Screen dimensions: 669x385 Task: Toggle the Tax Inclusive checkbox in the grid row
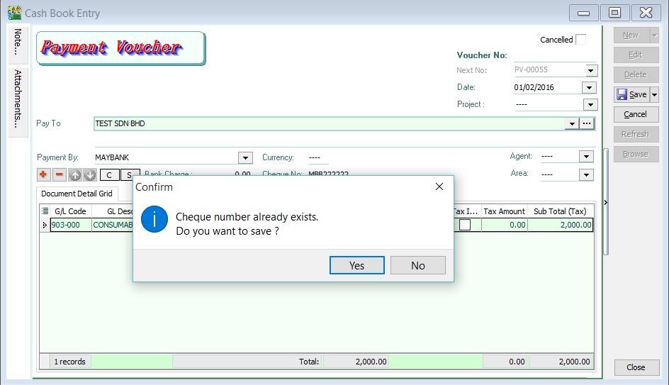(465, 225)
